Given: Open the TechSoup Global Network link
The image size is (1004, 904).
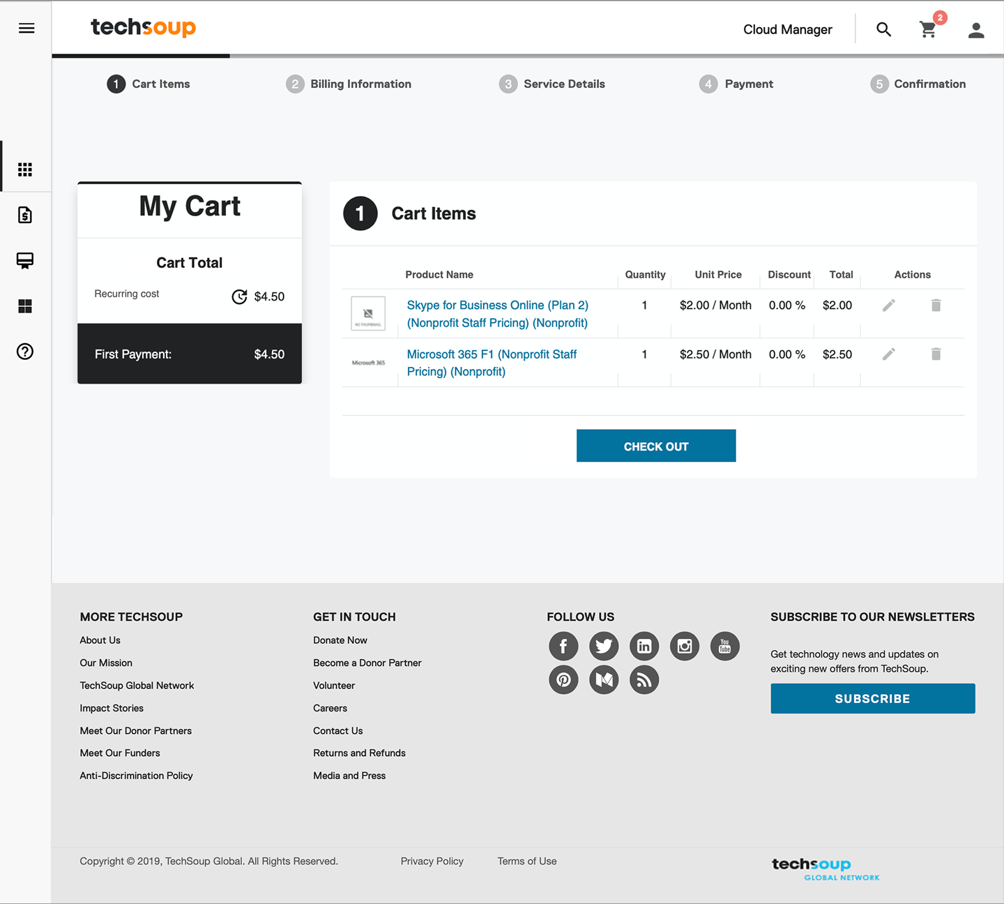Looking at the screenshot, I should 137,686.
